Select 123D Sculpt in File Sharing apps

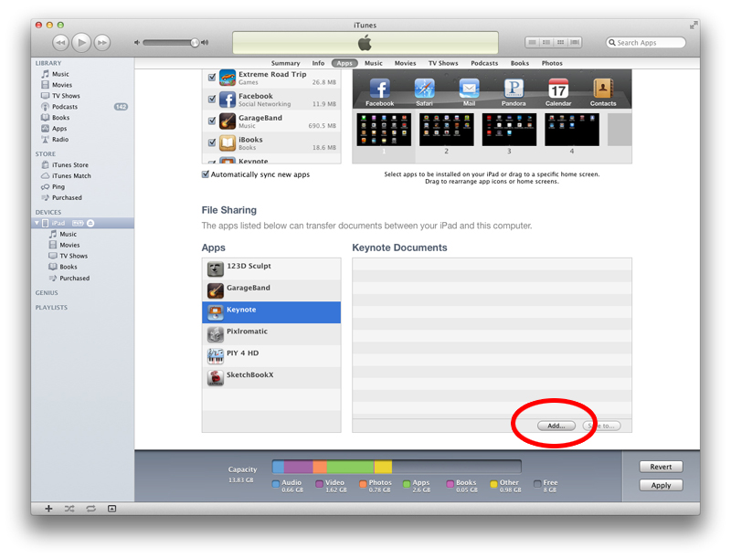tap(271, 268)
